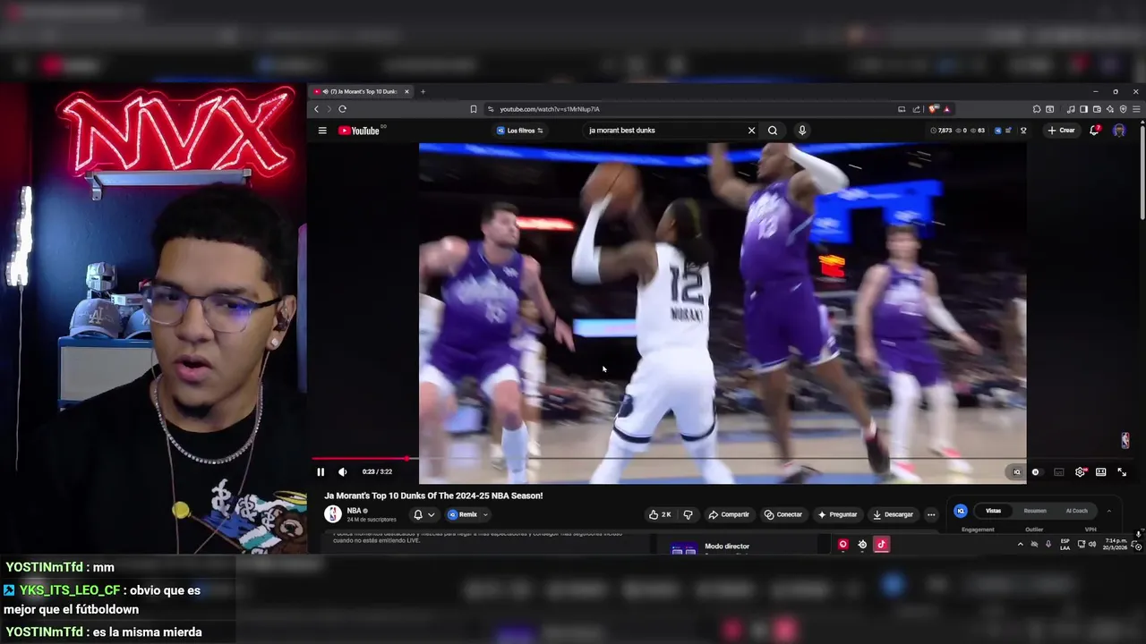
Task: Select the AI Coach tab
Action: coord(1076,511)
